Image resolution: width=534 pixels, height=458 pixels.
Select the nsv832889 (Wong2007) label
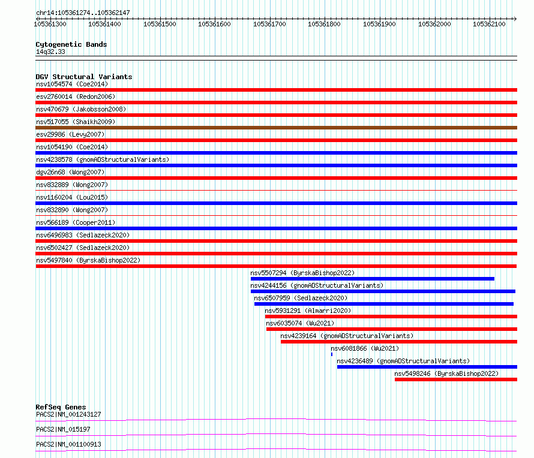pos(72,185)
